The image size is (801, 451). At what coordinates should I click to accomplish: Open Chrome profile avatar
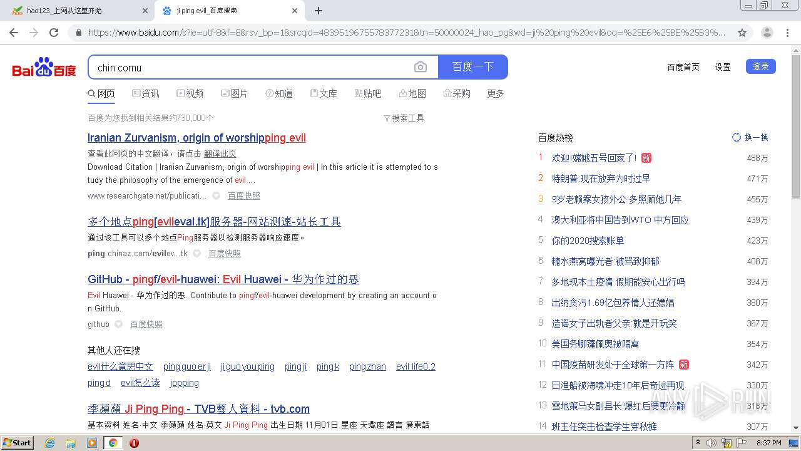click(767, 33)
